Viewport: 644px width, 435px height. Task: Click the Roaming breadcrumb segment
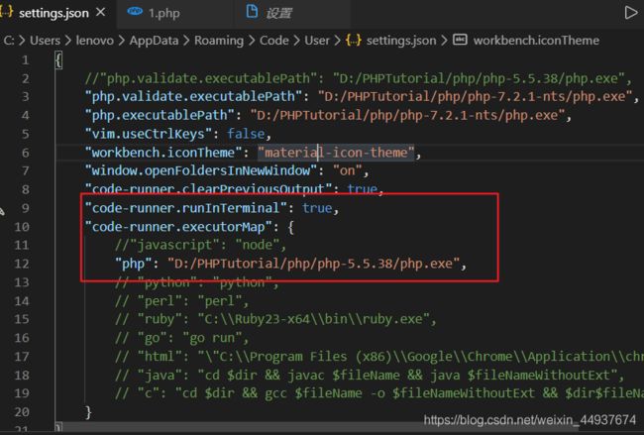tap(219, 41)
